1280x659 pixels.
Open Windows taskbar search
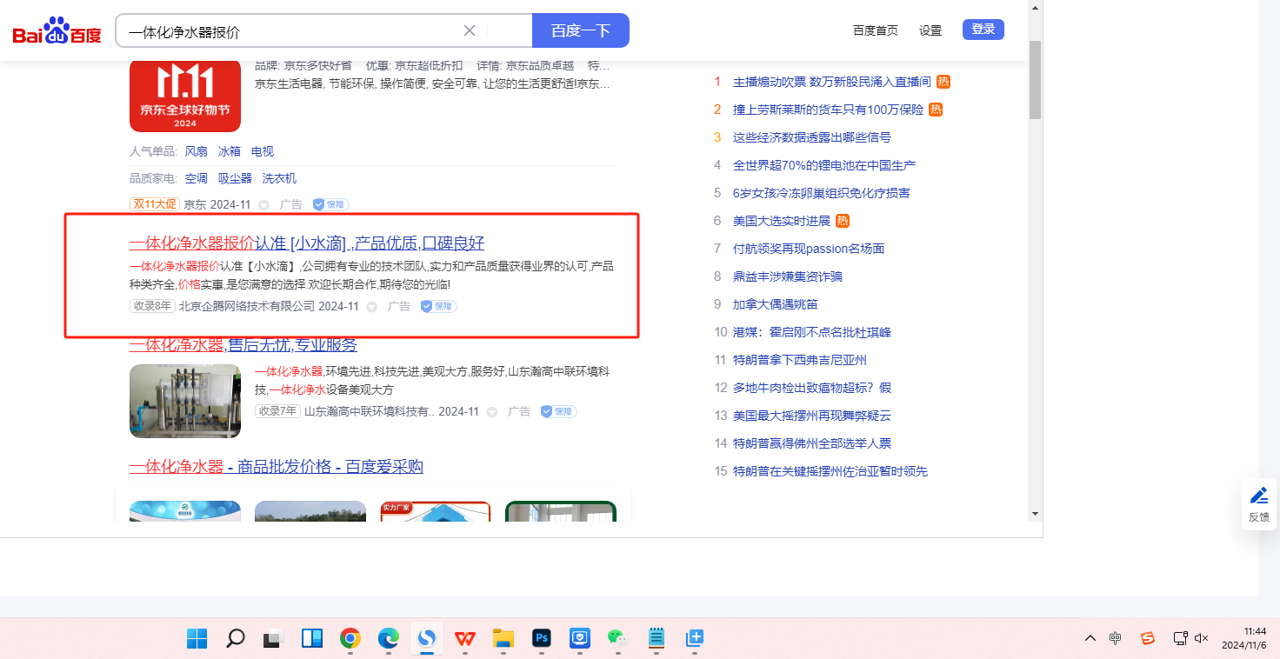coord(236,639)
